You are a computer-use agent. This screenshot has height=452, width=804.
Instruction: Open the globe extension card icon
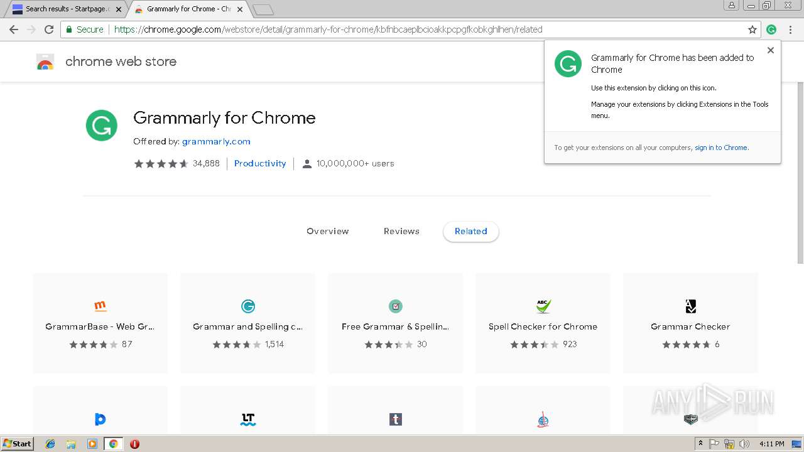click(543, 419)
